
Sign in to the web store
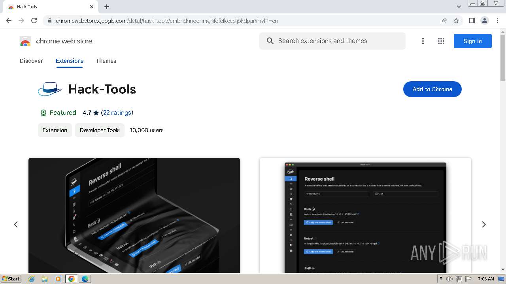point(472,41)
